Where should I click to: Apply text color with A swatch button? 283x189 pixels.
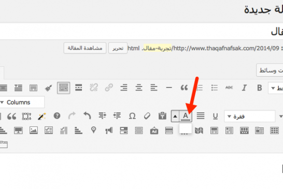point(186,116)
